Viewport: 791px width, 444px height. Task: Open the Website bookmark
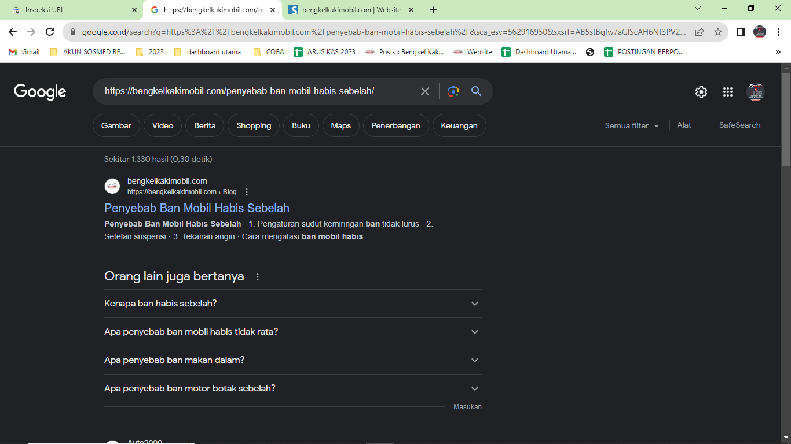[x=473, y=52]
